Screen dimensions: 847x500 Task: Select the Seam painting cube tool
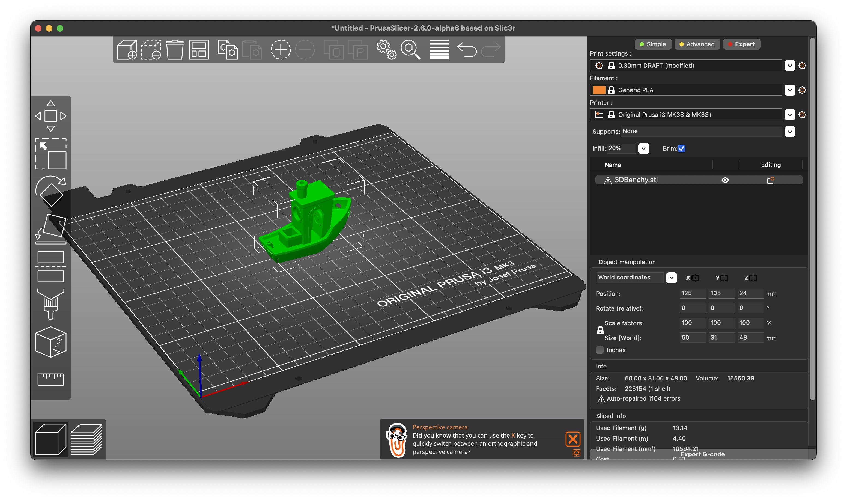pos(50,342)
